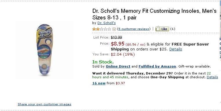Click the star rating icons
This screenshot has height=111, width=221.
[x=102, y=29]
